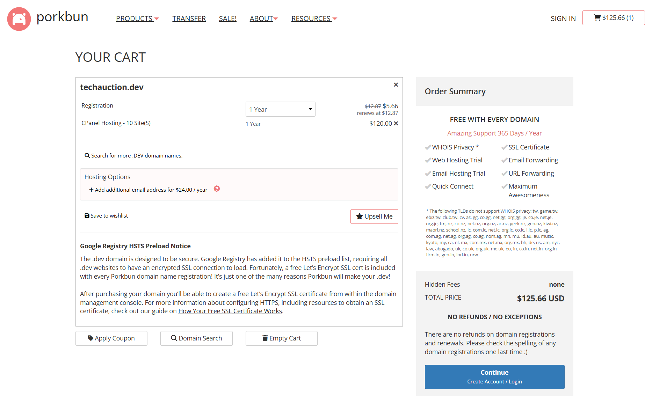Image resolution: width=645 pixels, height=396 pixels.
Task: Click the techauction.dev domain title
Action: click(x=112, y=87)
